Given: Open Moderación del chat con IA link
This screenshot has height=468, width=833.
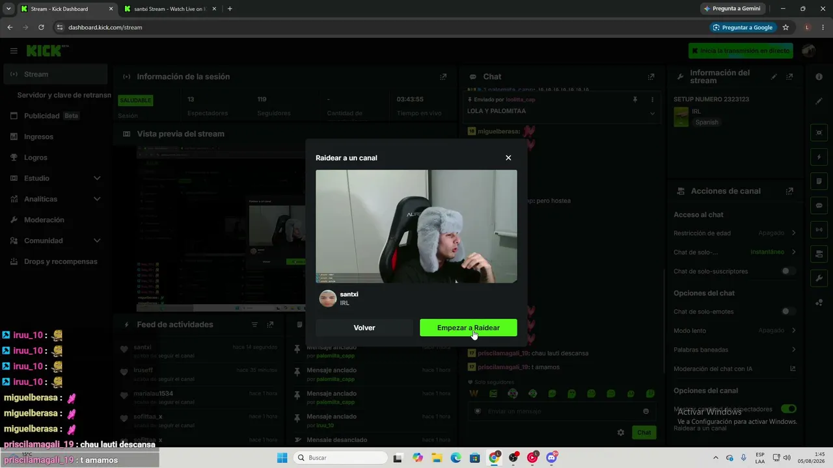Looking at the screenshot, I should pyautogui.click(x=735, y=369).
